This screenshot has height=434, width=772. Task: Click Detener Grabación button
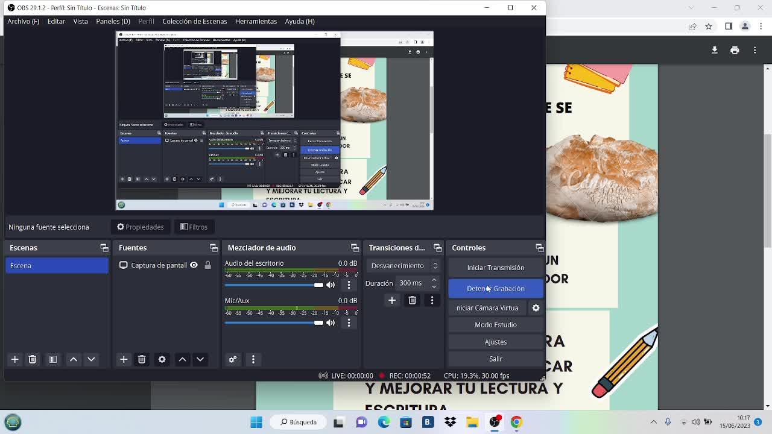(x=495, y=289)
